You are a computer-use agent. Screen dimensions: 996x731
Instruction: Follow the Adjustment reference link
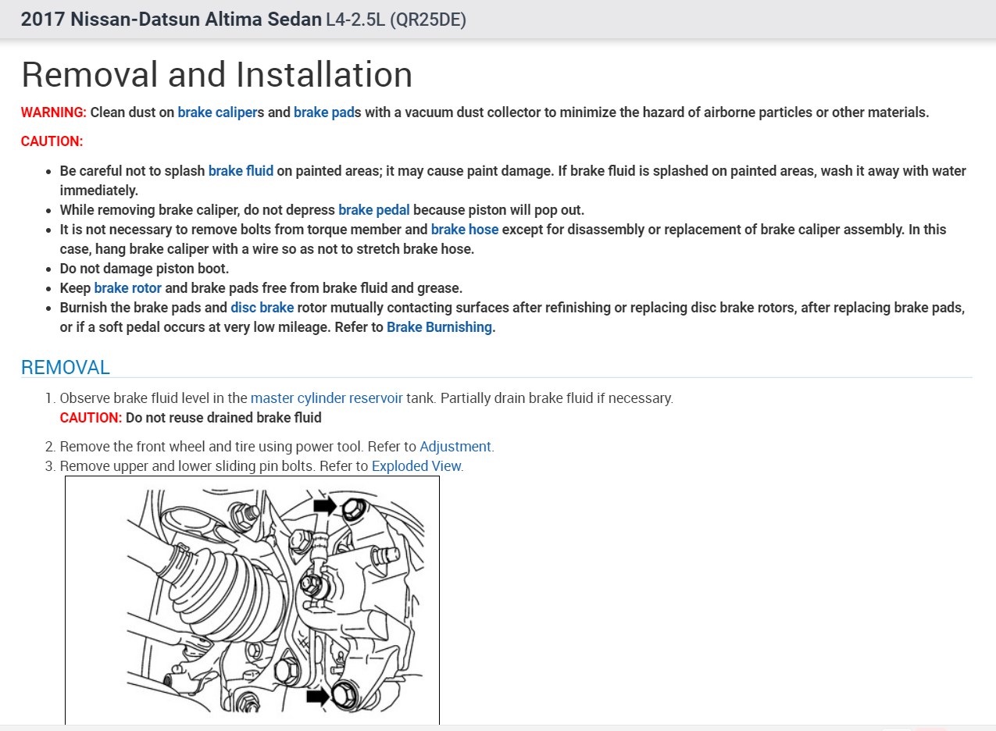click(455, 447)
